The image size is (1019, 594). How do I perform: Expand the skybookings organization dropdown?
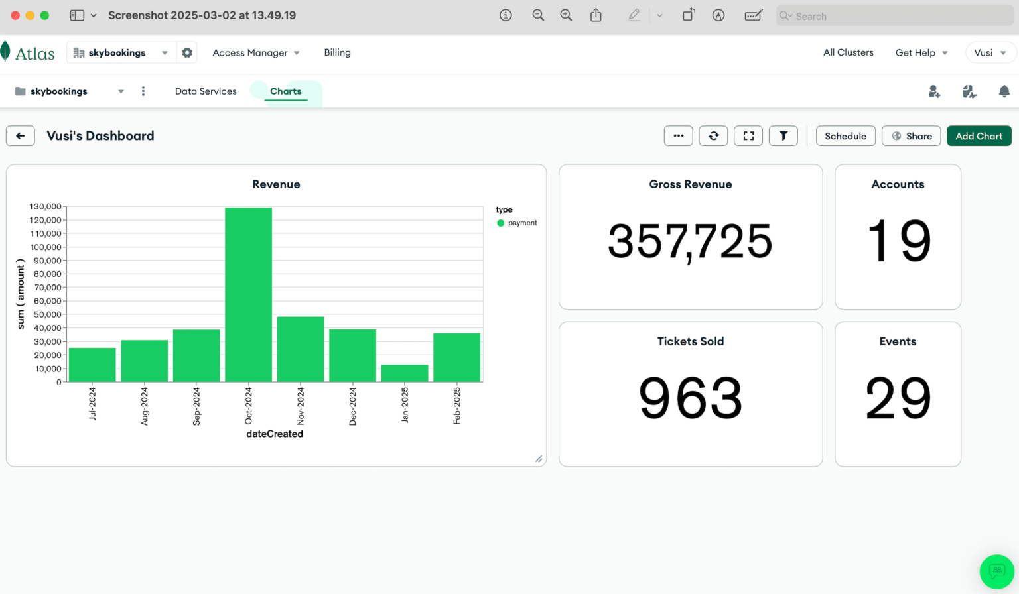(x=165, y=53)
